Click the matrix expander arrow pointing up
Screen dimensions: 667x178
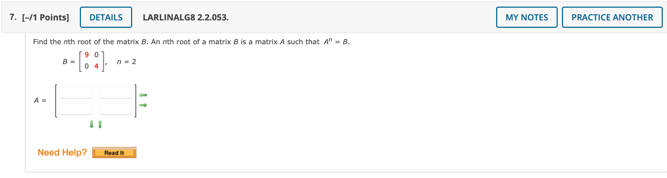[x=100, y=124]
